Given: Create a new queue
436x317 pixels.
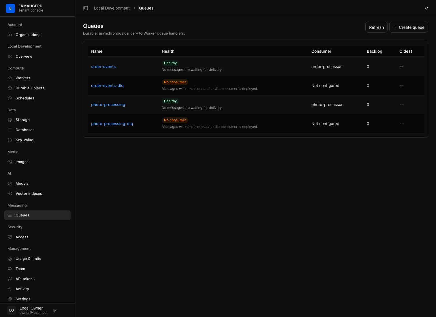Looking at the screenshot, I should (x=409, y=27).
